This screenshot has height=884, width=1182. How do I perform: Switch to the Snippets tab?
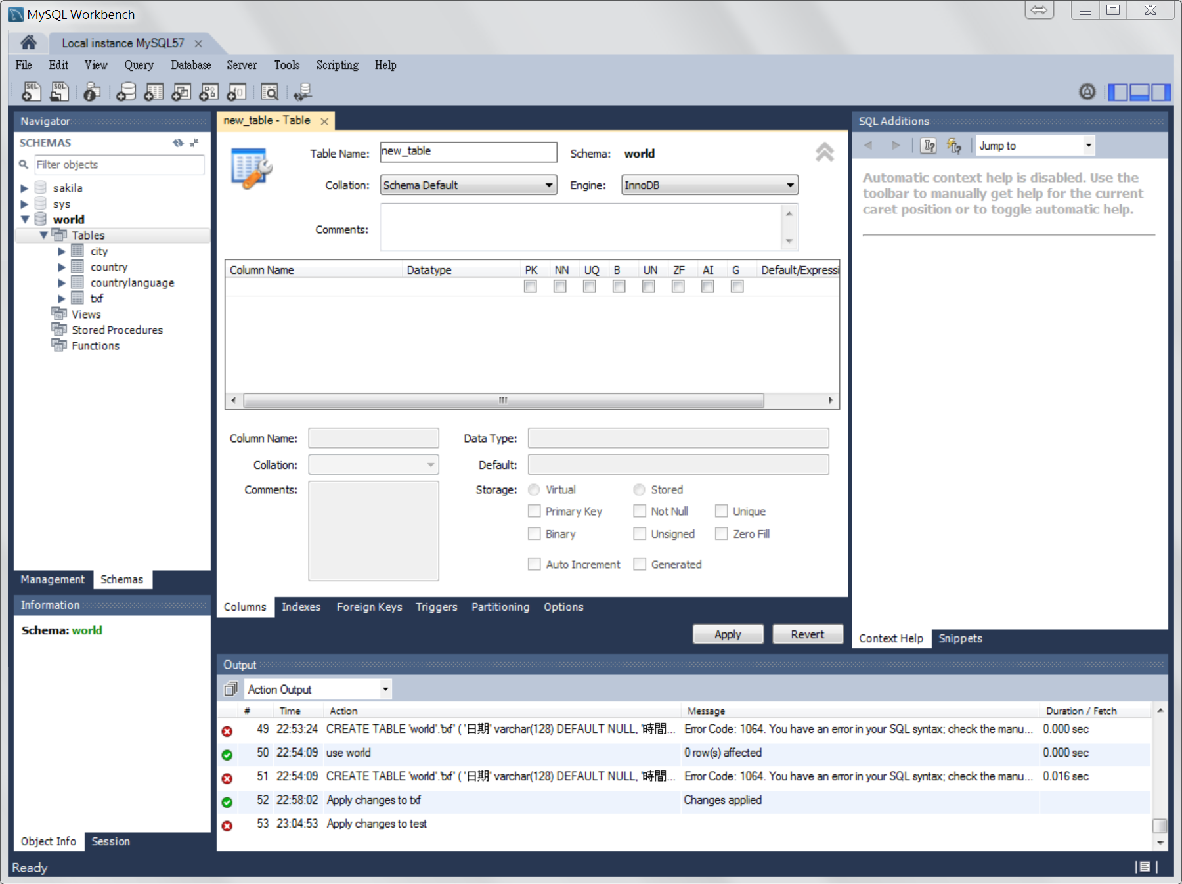click(x=960, y=638)
